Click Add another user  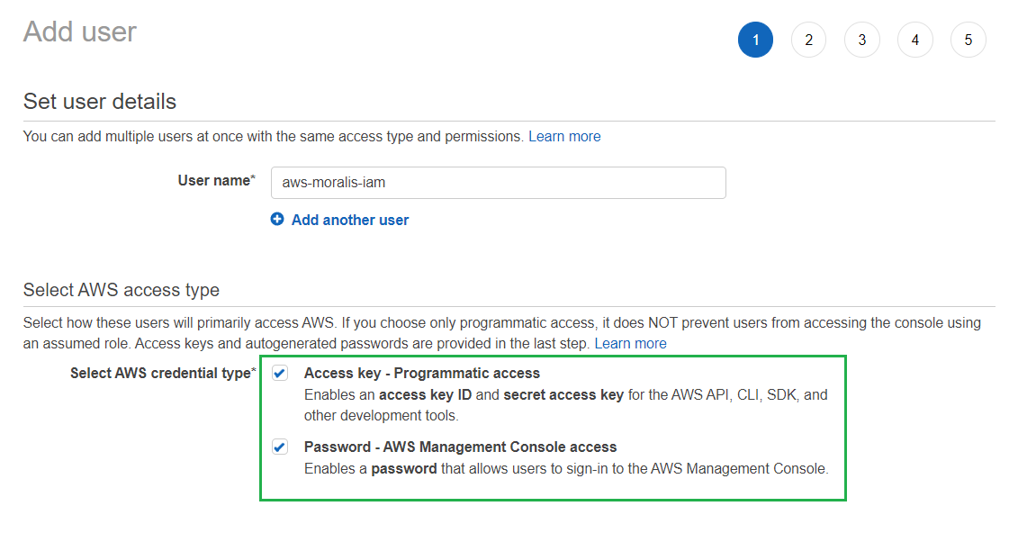[x=349, y=219]
